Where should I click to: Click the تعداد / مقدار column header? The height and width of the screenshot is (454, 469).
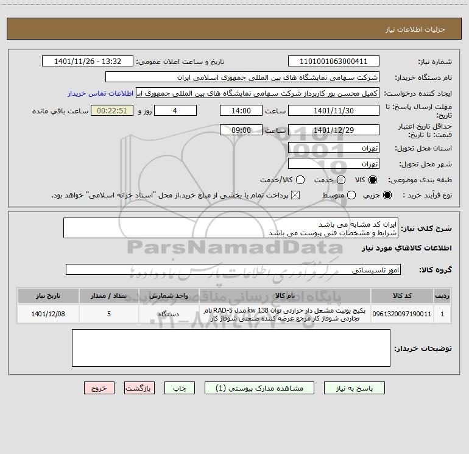point(109,296)
